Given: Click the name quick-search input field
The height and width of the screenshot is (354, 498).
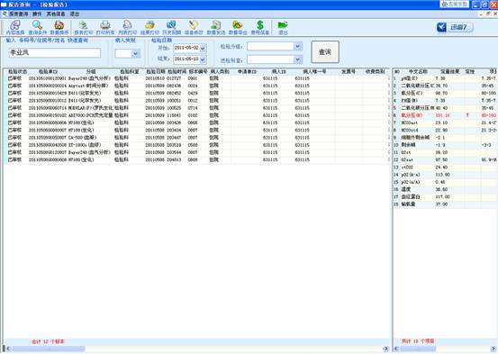Looking at the screenshot, I should coord(55,53).
